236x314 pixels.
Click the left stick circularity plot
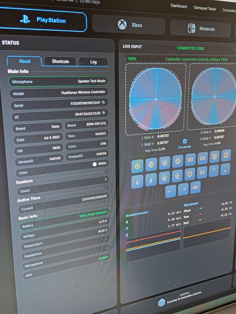click(x=156, y=99)
